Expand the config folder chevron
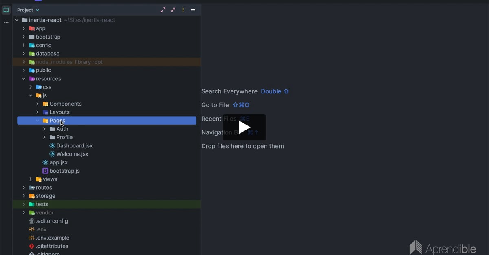 (24, 45)
